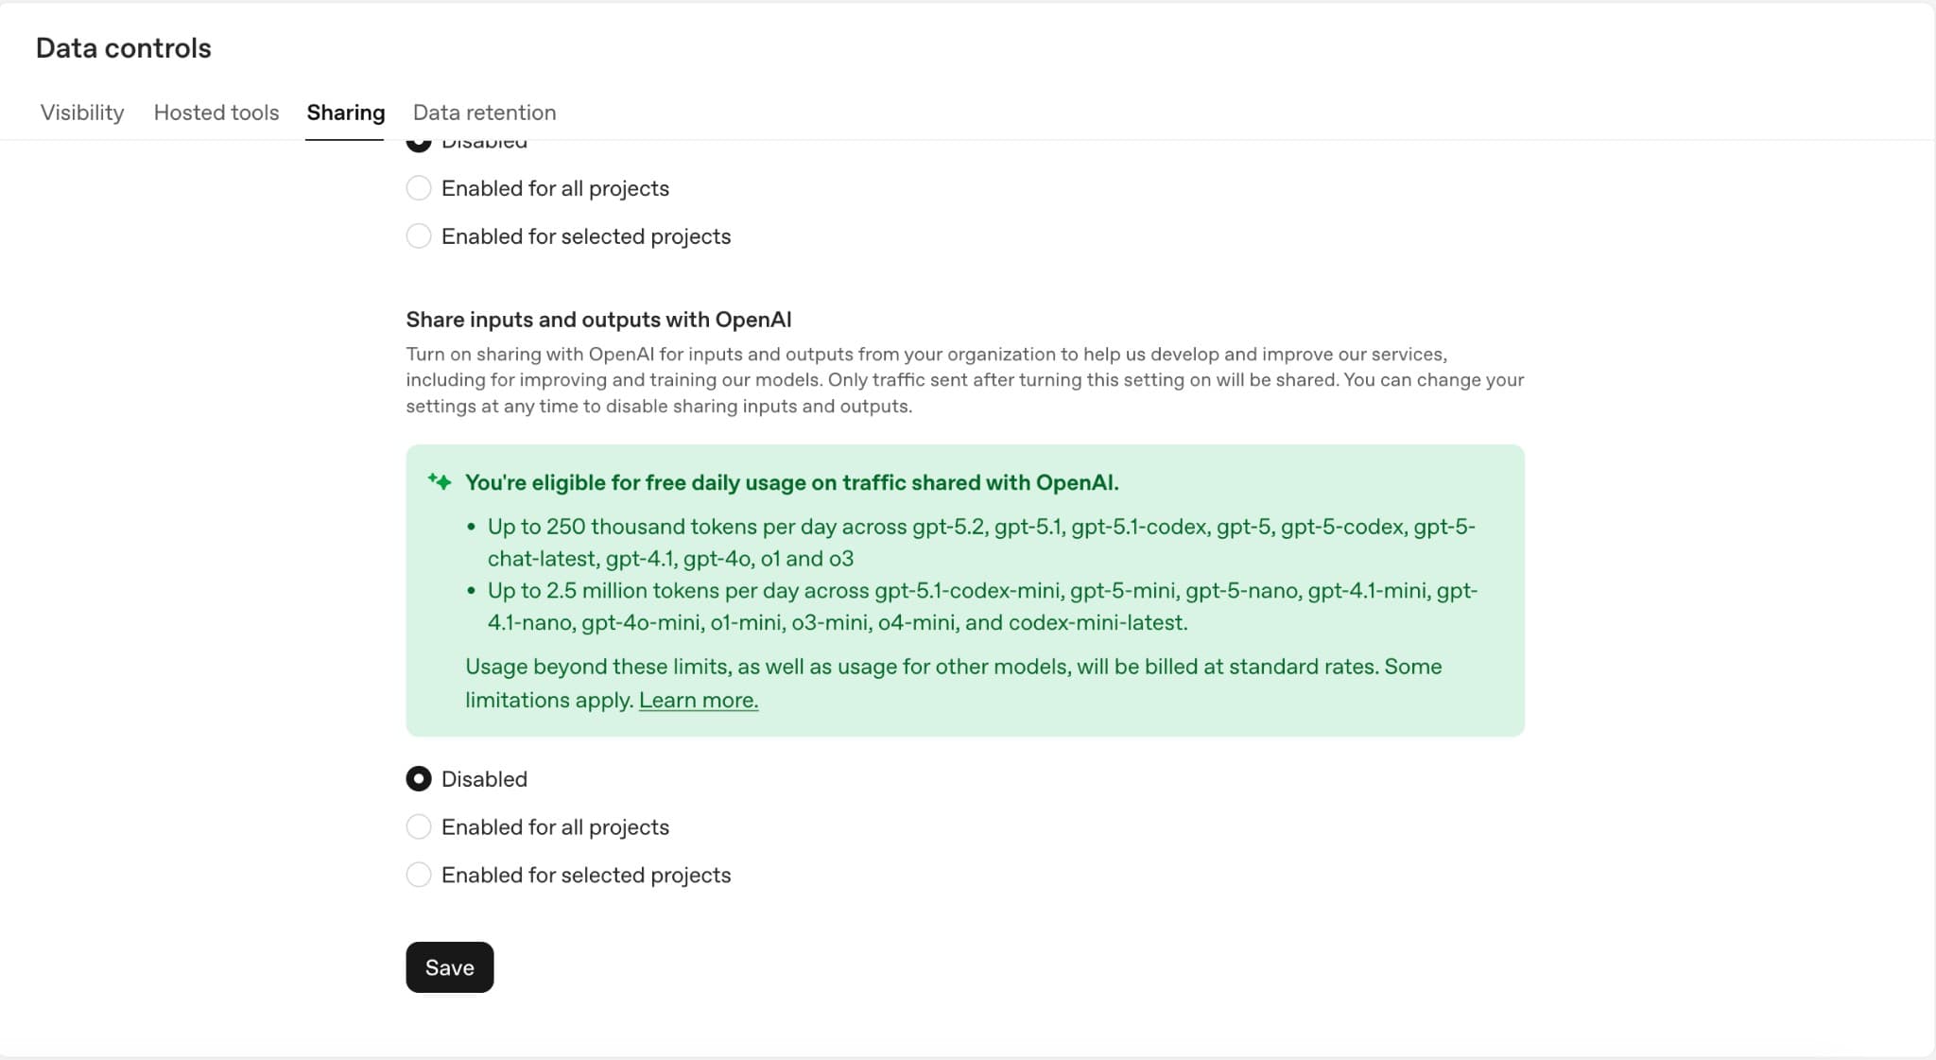The height and width of the screenshot is (1060, 1936).
Task: Click the Save button
Action: pos(449,966)
